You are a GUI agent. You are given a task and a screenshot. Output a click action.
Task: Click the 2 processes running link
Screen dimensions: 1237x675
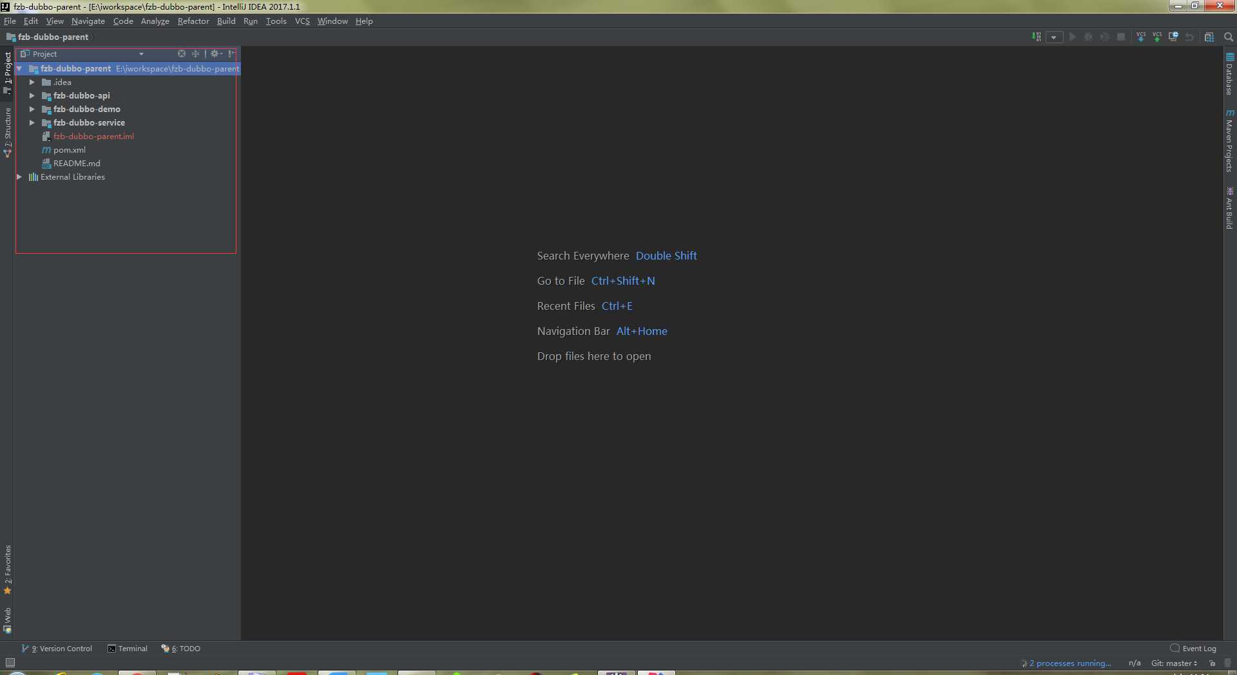1069,663
